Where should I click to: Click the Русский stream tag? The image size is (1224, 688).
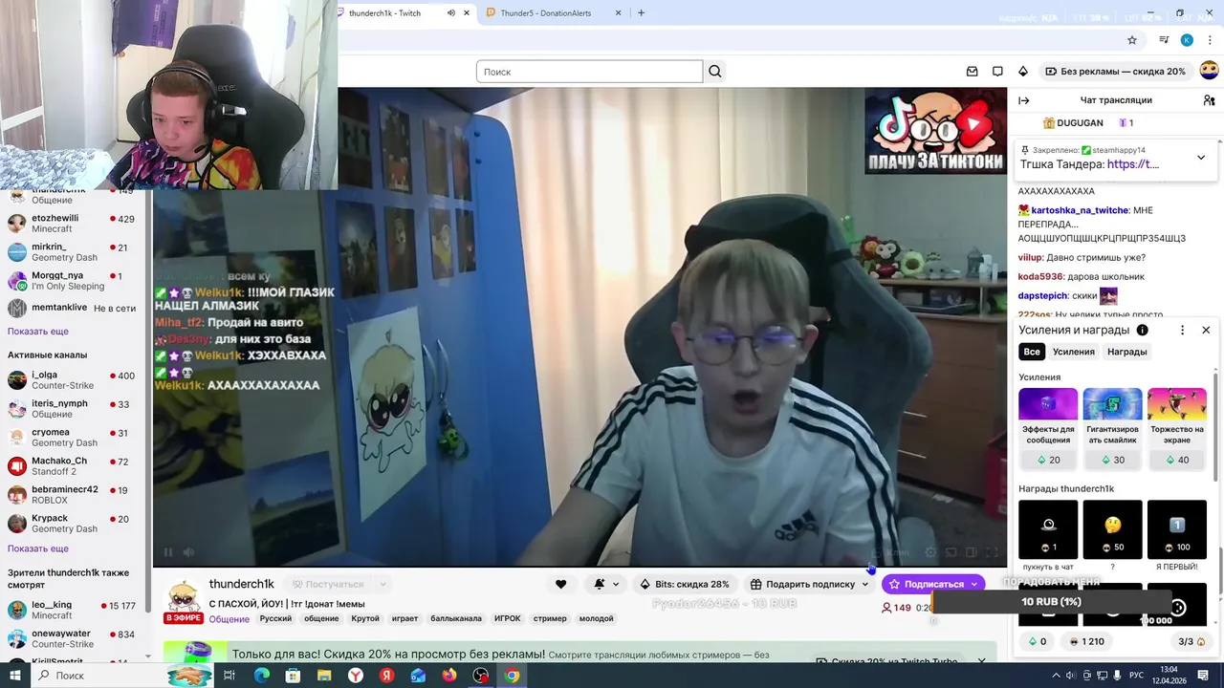[x=275, y=618]
